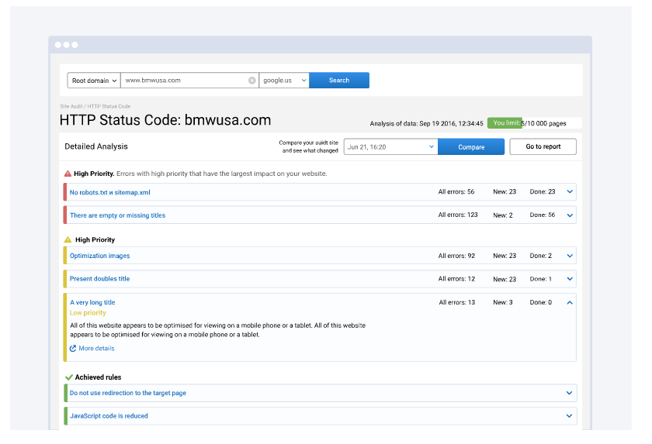This screenshot has width=652, height=444.
Task: Expand the Do not use redirection row
Action: pyautogui.click(x=569, y=393)
